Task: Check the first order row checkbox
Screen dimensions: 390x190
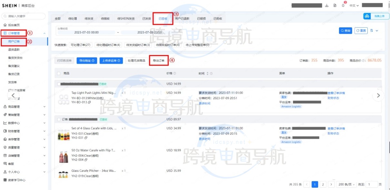Action: (x=58, y=84)
